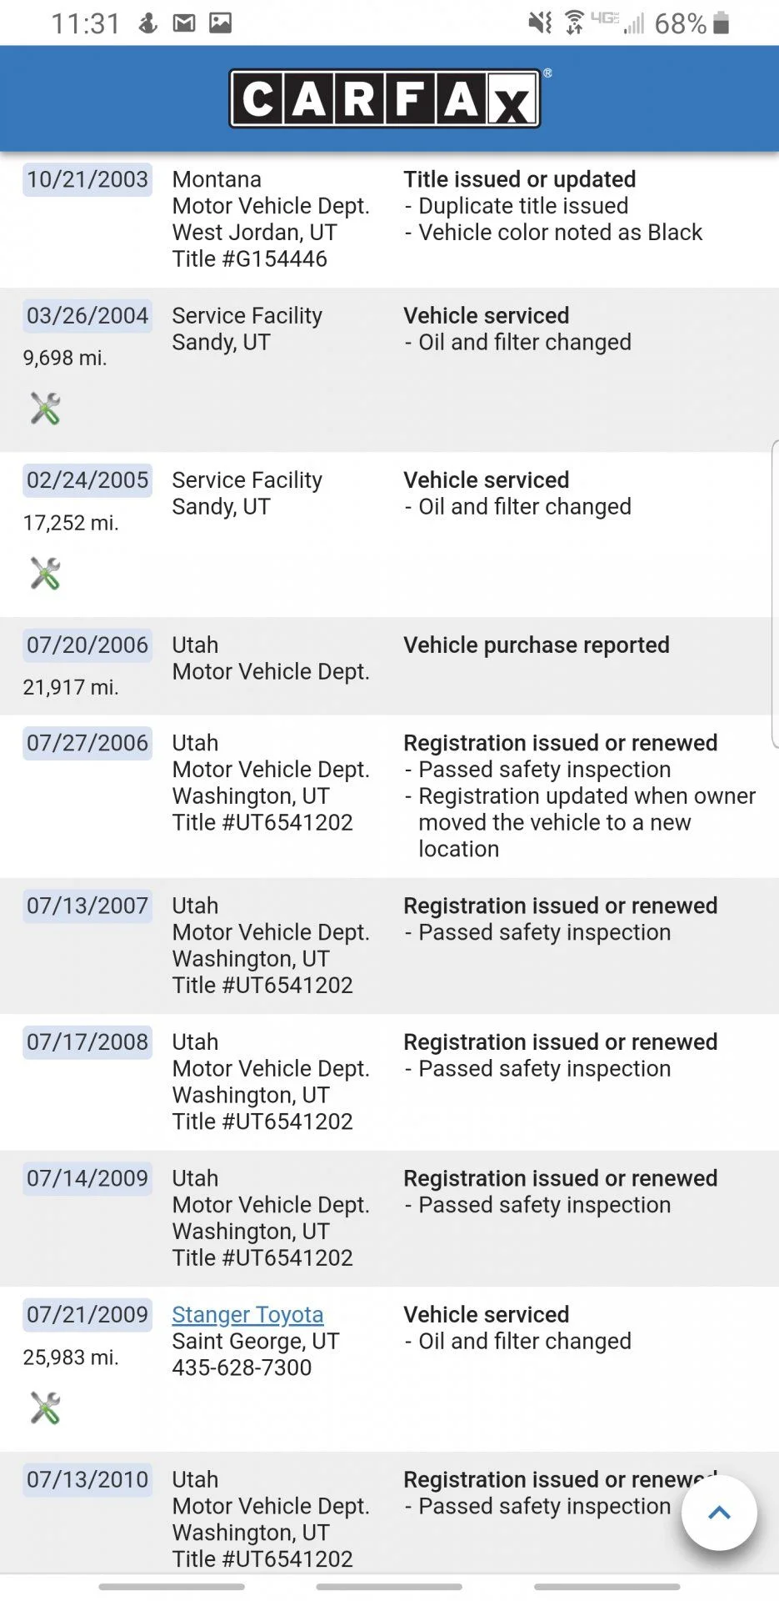
Task: Tap the muted sound icon in status bar
Action: 541,23
